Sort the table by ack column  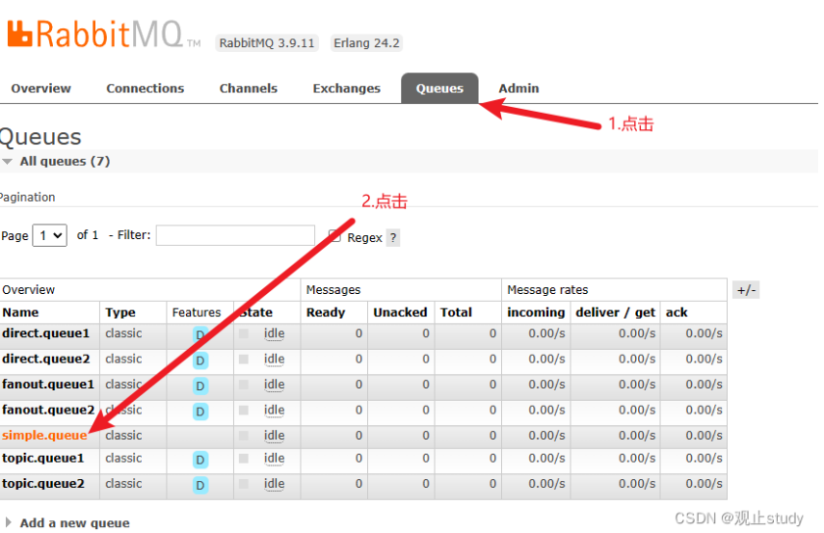(x=677, y=312)
